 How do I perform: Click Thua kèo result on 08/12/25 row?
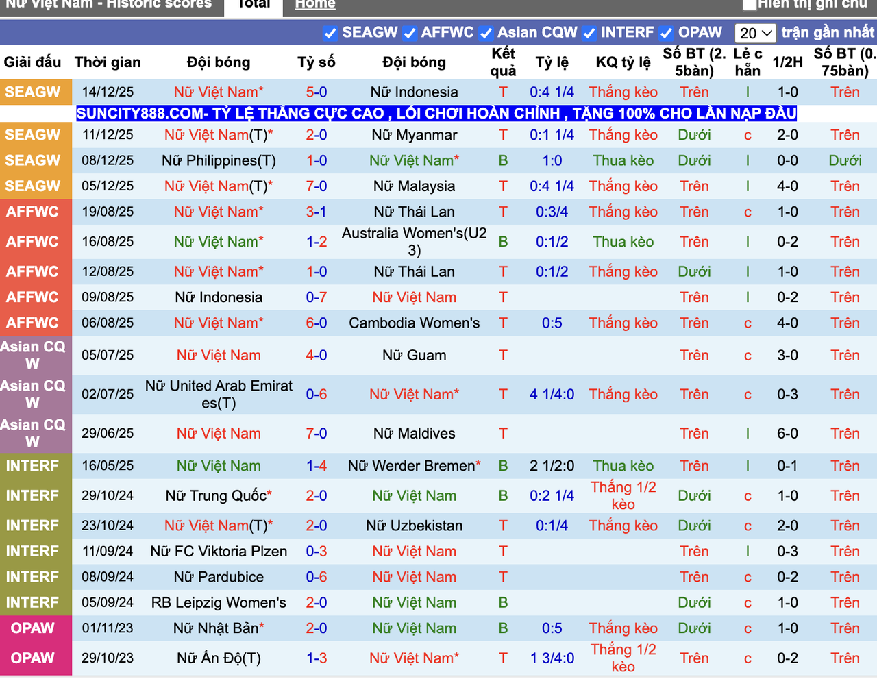coord(623,161)
